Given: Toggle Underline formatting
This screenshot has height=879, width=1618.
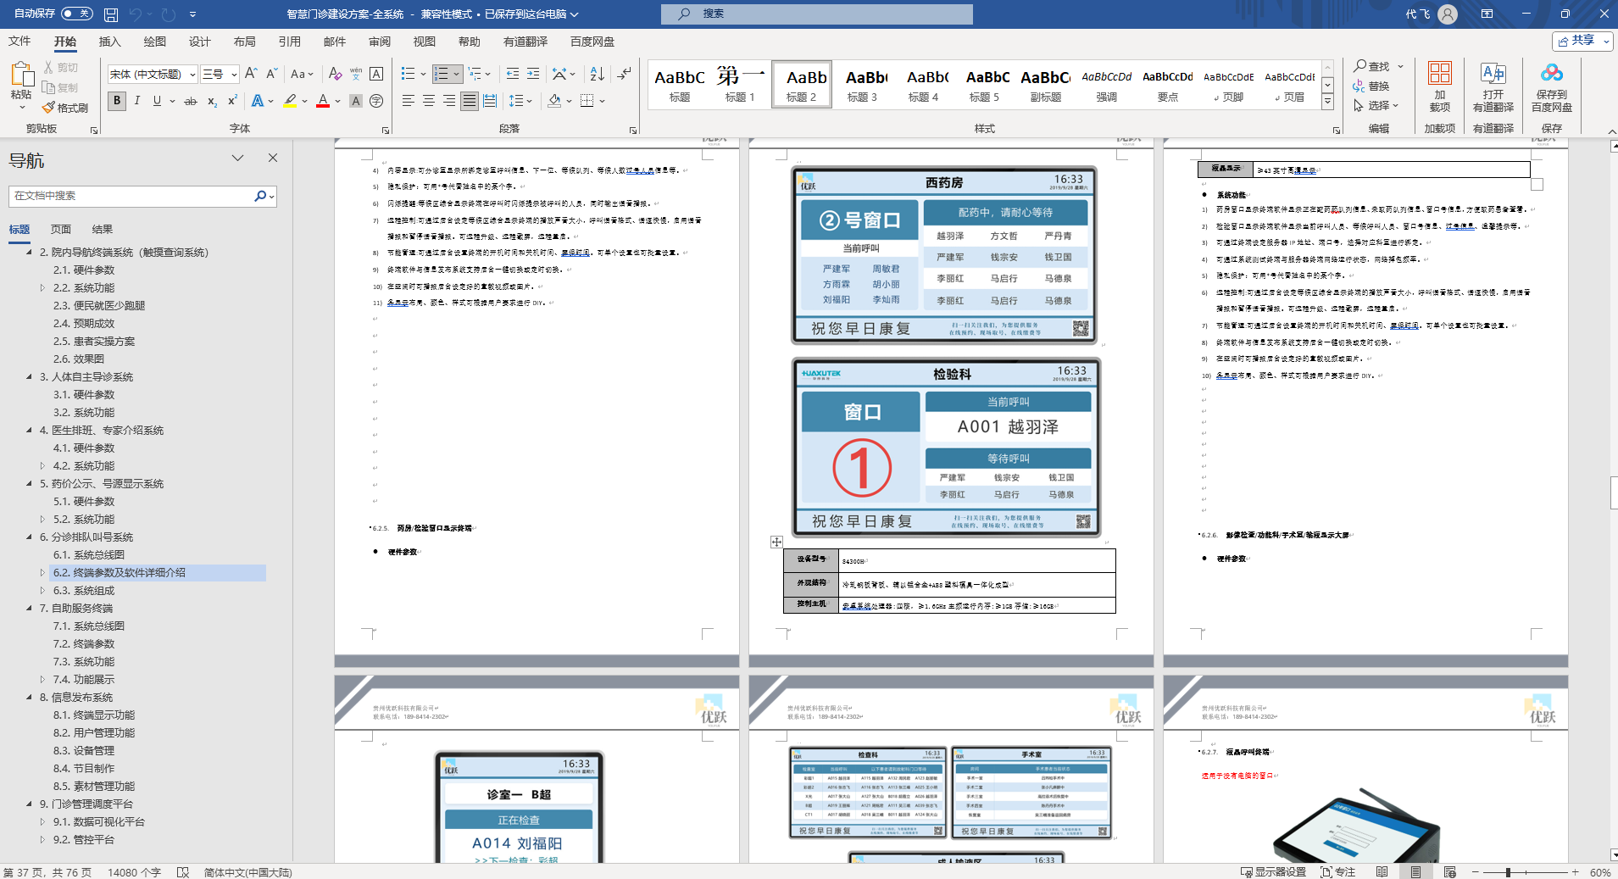Looking at the screenshot, I should (x=157, y=101).
